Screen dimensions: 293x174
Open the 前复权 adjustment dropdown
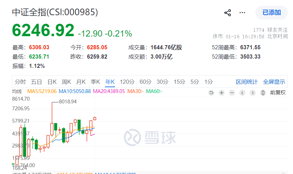click(x=278, y=93)
